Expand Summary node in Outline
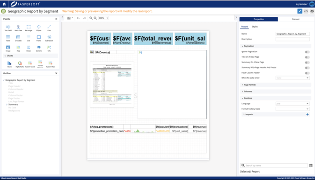 [7, 104]
